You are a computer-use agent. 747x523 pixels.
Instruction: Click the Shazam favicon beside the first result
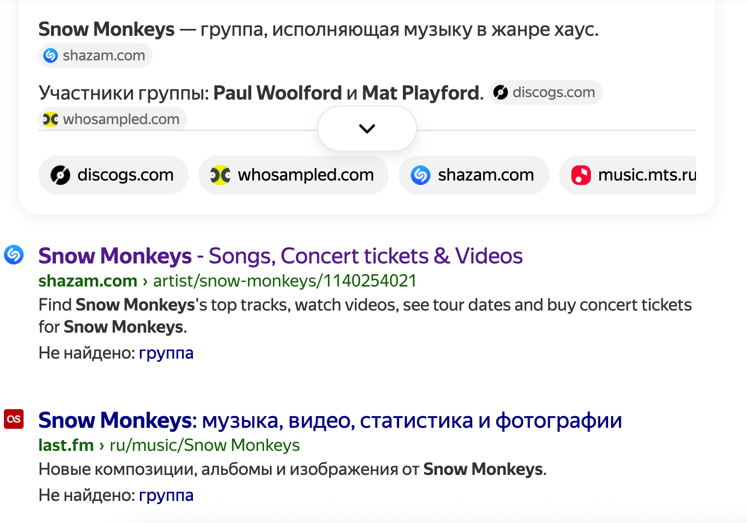(14, 255)
